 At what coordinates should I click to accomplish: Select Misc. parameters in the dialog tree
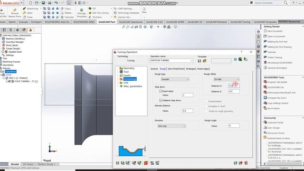tap(133, 86)
